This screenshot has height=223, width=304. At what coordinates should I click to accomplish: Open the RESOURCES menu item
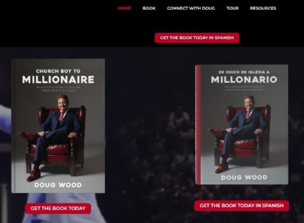tap(263, 8)
